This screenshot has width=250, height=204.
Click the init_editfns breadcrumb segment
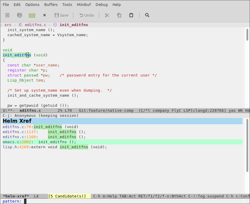74,25
